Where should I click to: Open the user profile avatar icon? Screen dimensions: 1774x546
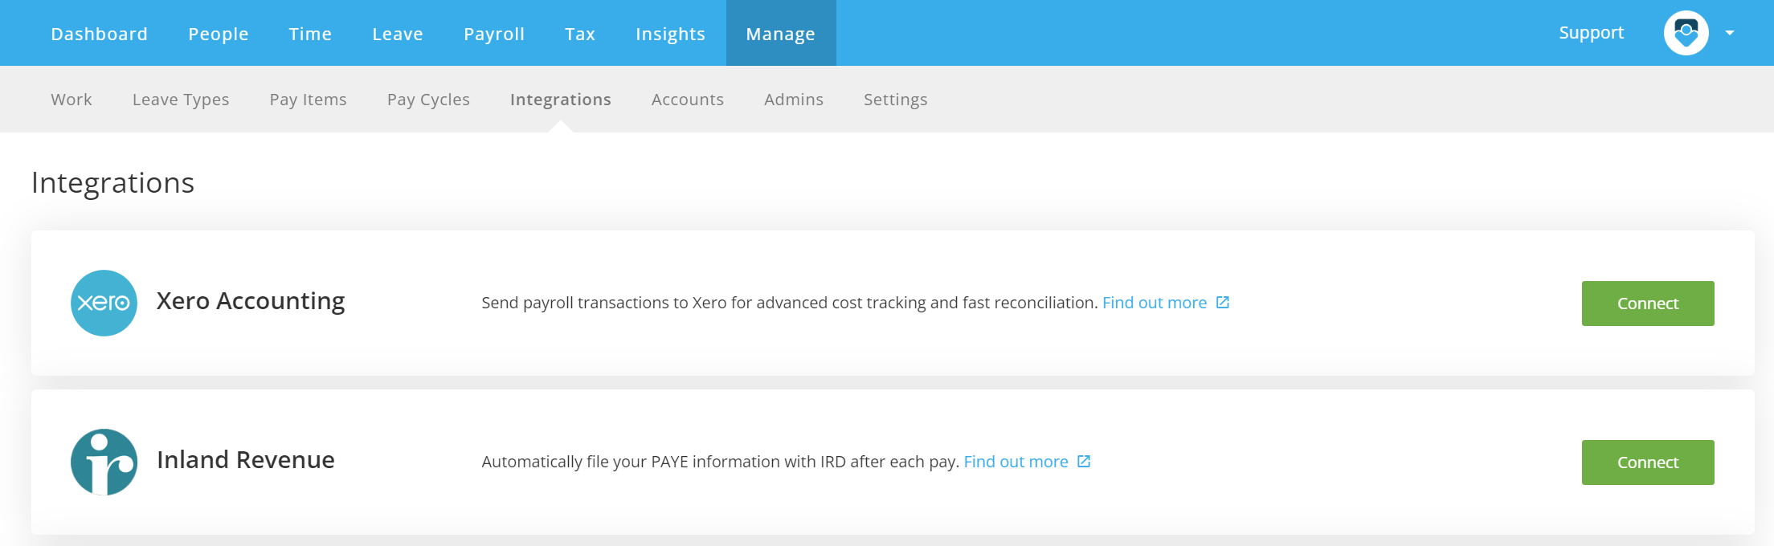1686,33
